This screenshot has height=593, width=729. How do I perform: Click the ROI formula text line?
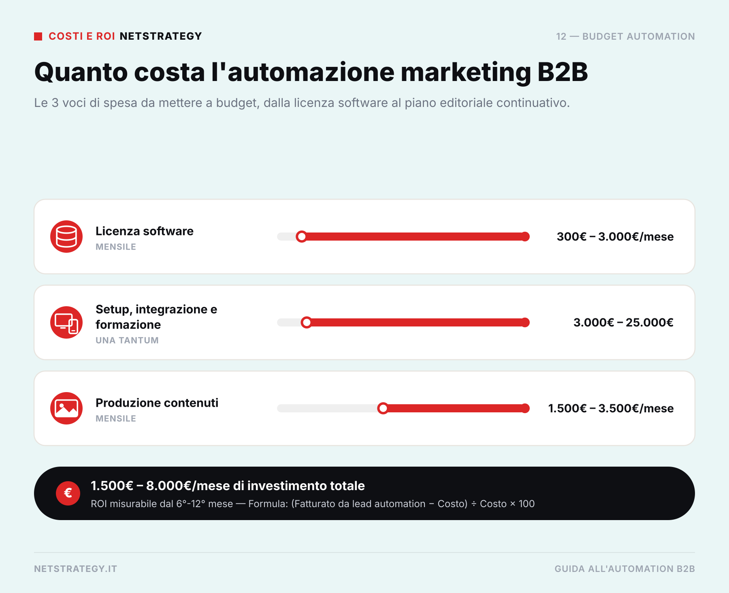tap(313, 504)
